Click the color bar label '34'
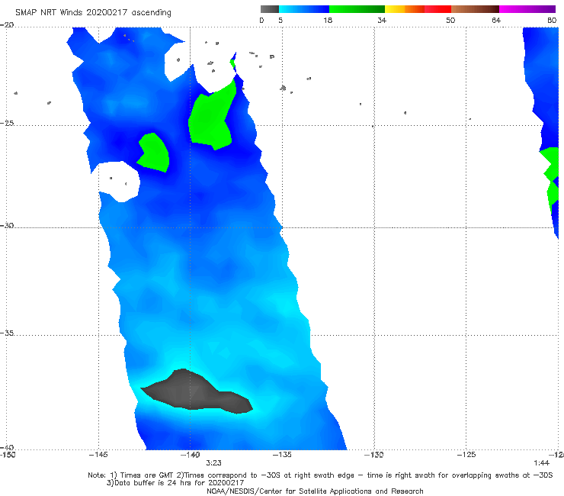Screen dimensions: 564x496 tap(382, 20)
